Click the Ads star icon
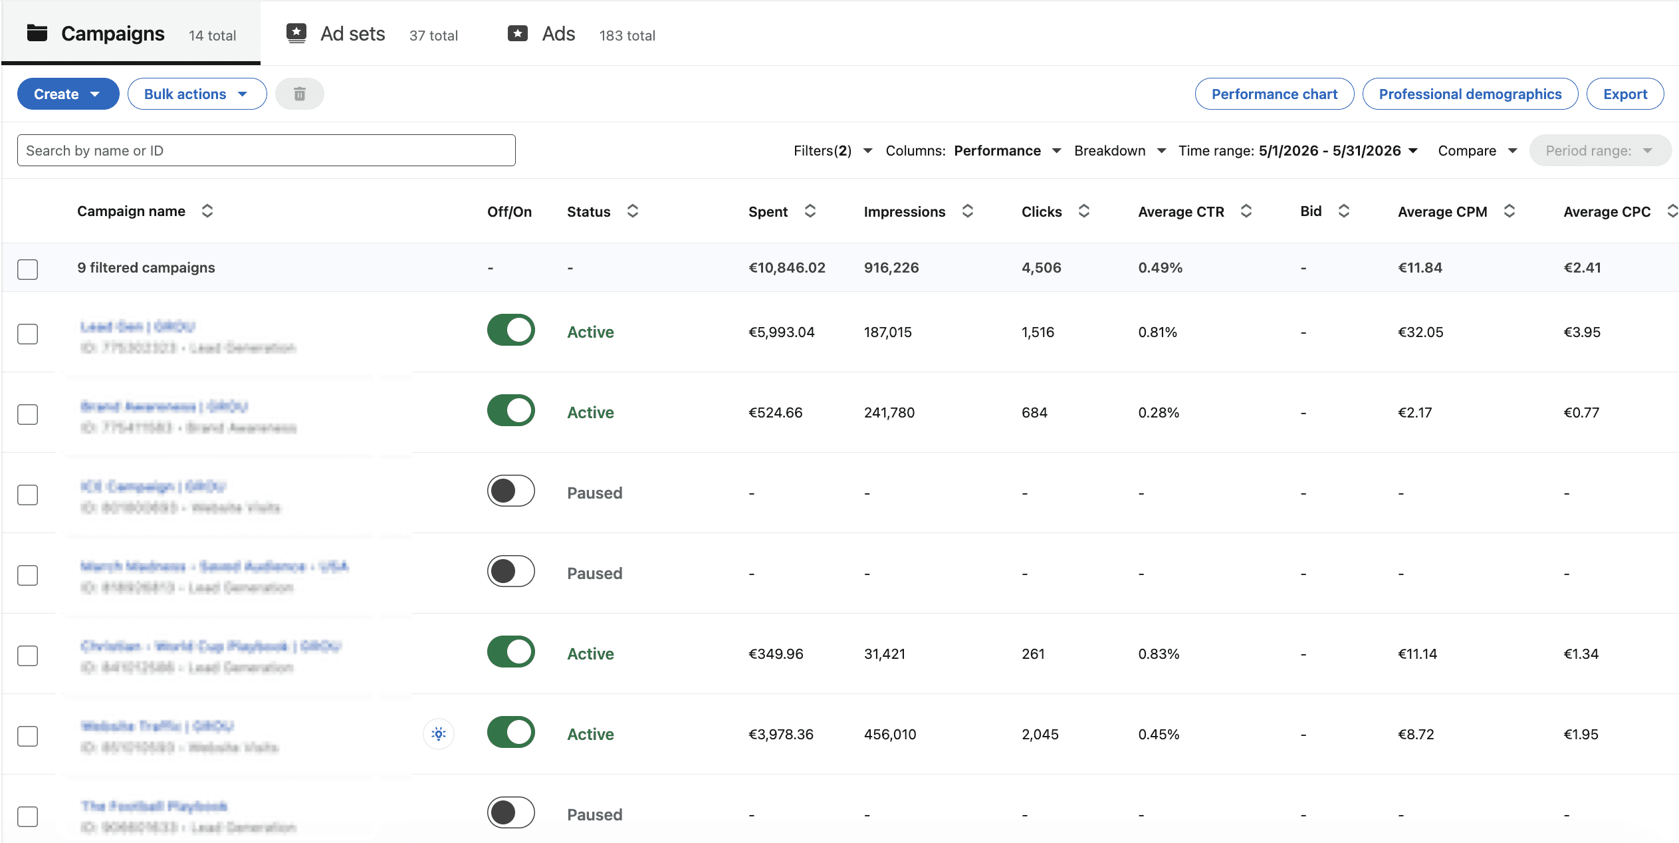1679x843 pixels. [518, 33]
